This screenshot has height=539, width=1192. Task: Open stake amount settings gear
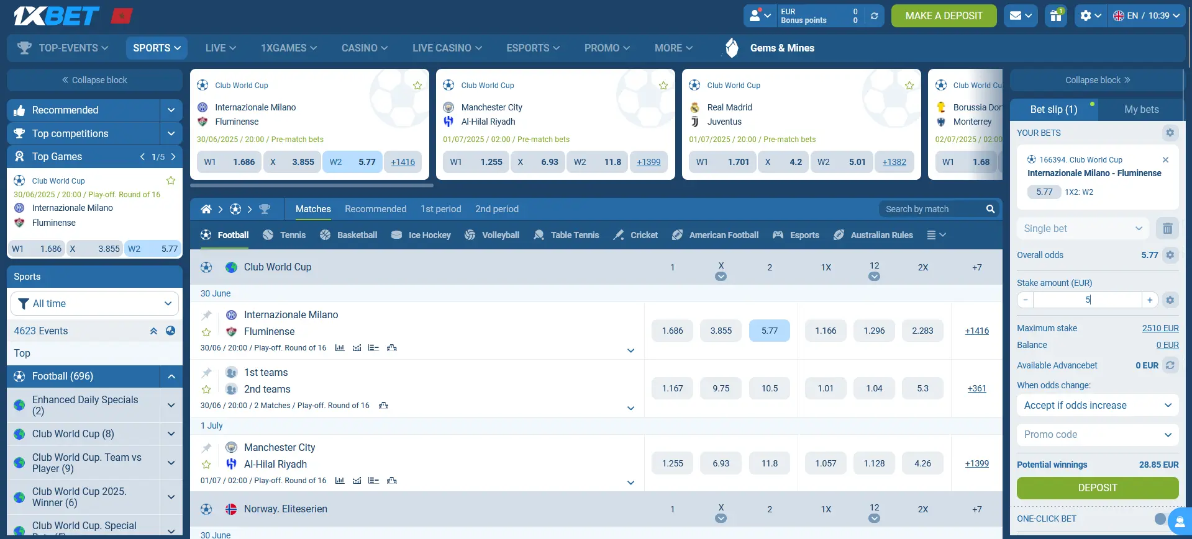(x=1170, y=300)
